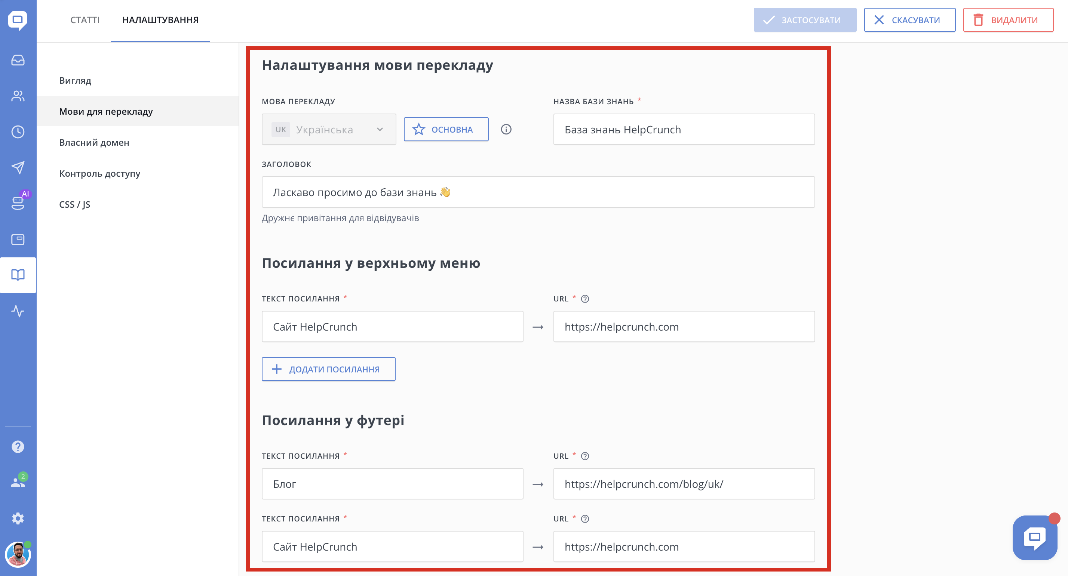
Task: Open Контроль доступу settings section
Action: (99, 173)
